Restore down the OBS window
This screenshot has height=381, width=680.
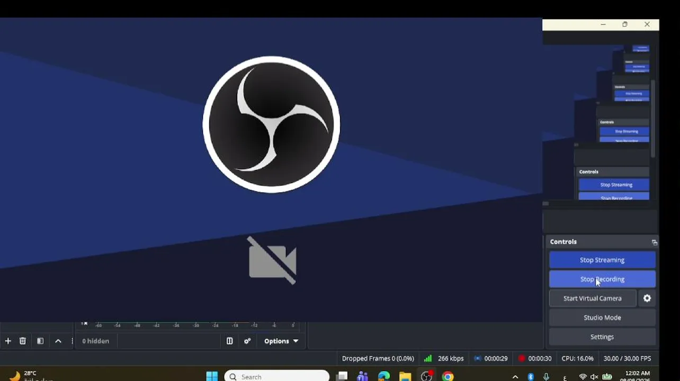(625, 24)
